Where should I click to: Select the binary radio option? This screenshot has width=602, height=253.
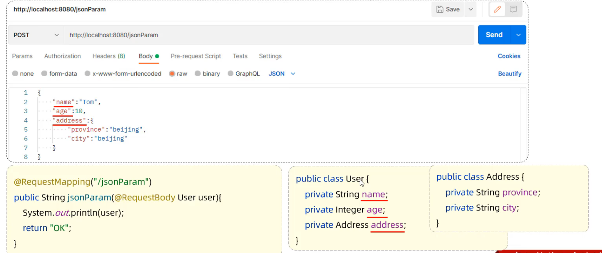(x=198, y=73)
